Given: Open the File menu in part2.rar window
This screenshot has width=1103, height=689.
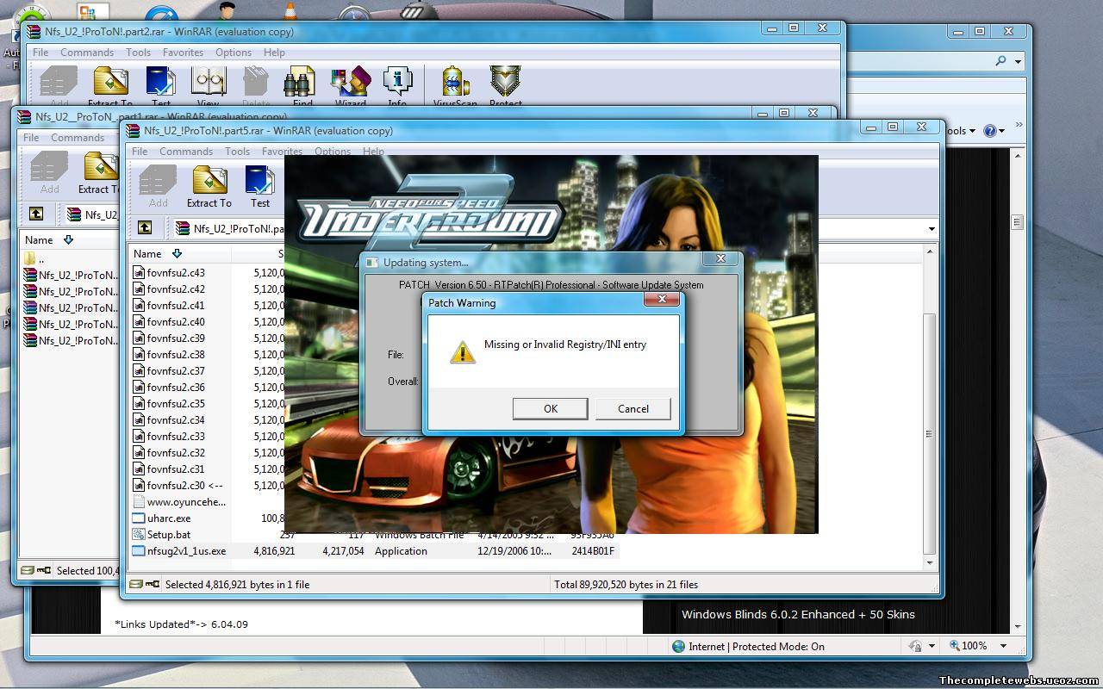Looking at the screenshot, I should pos(41,53).
